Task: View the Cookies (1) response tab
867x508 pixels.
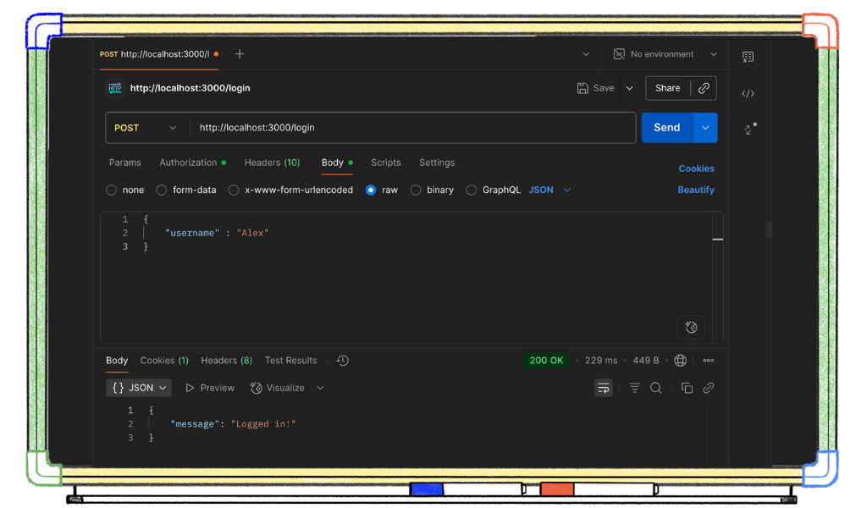Action: (x=163, y=360)
